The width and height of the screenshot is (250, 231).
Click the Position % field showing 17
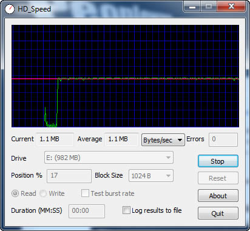69,176
